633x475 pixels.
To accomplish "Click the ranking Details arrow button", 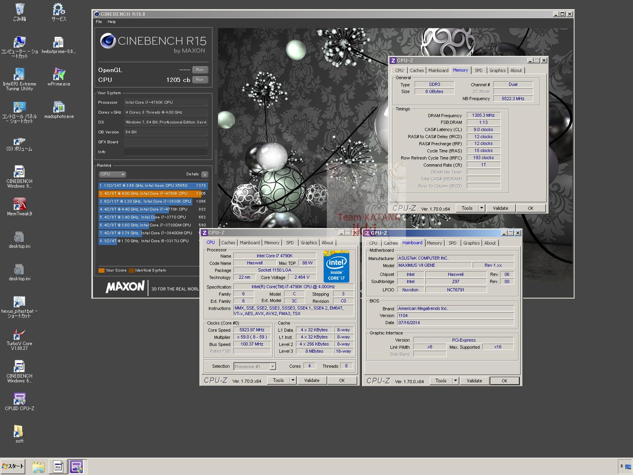I will point(205,174).
